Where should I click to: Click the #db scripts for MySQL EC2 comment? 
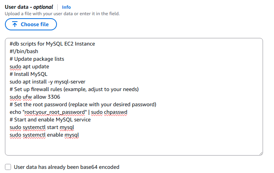tap(52, 44)
